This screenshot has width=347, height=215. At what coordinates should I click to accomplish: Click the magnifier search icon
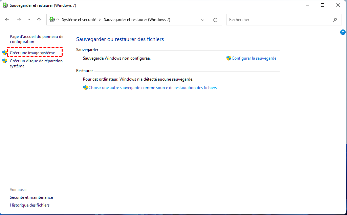point(335,20)
